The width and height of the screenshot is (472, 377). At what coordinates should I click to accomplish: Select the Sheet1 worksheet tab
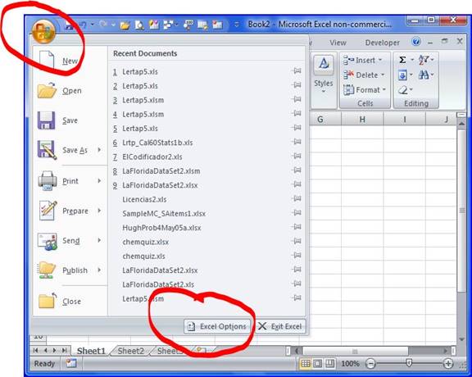pos(91,351)
